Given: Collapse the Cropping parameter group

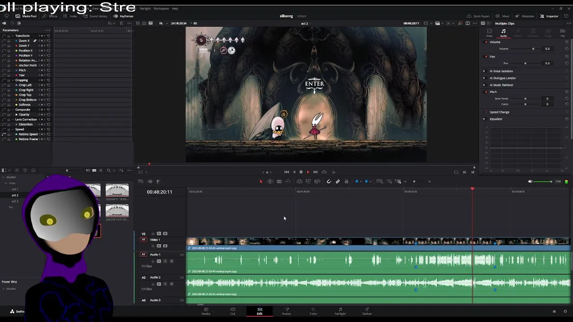Looking at the screenshot, I should click(x=13, y=80).
